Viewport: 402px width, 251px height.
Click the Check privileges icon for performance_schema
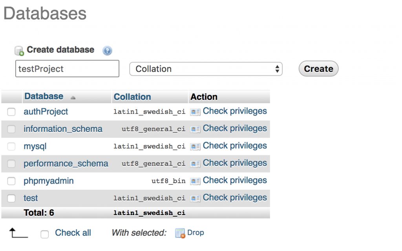(x=195, y=164)
